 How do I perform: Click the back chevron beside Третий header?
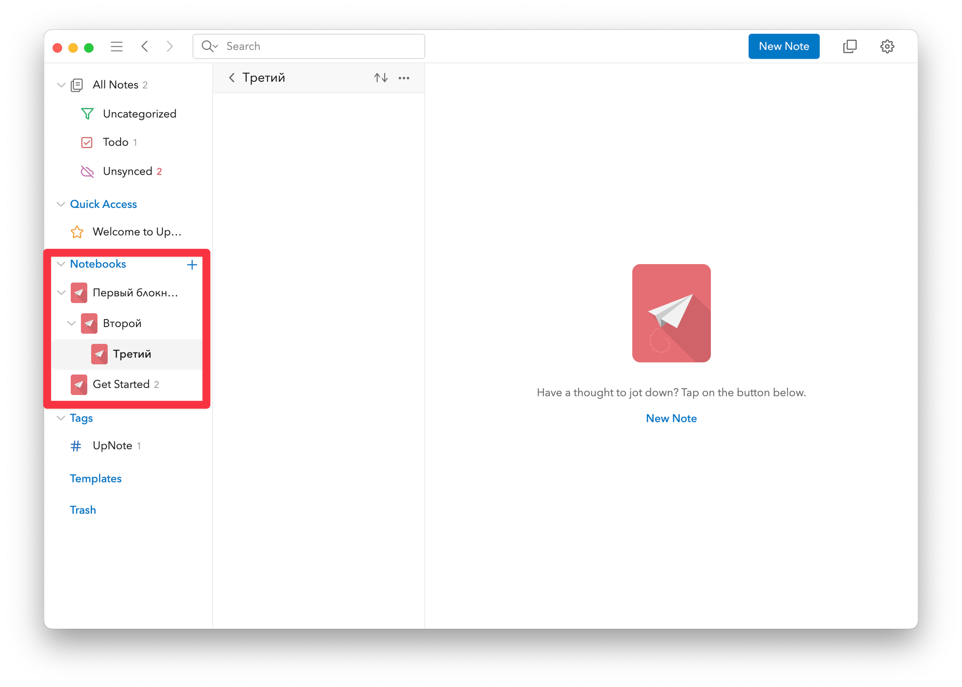(x=232, y=78)
